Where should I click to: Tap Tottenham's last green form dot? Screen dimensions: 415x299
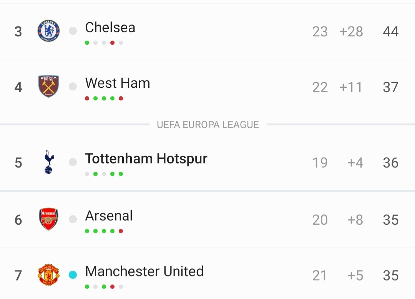(121, 174)
